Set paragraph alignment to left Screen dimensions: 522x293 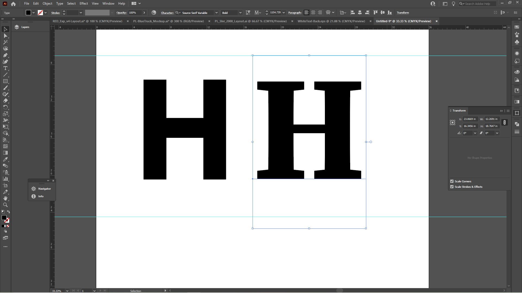pyautogui.click(x=306, y=13)
